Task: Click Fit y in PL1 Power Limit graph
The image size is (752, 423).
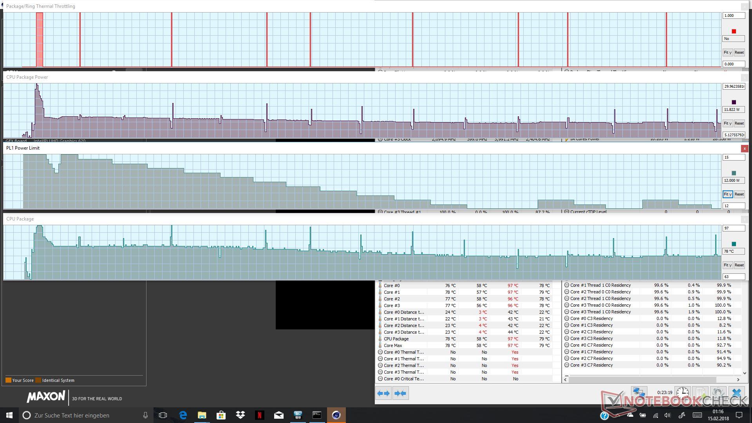Action: tap(727, 194)
